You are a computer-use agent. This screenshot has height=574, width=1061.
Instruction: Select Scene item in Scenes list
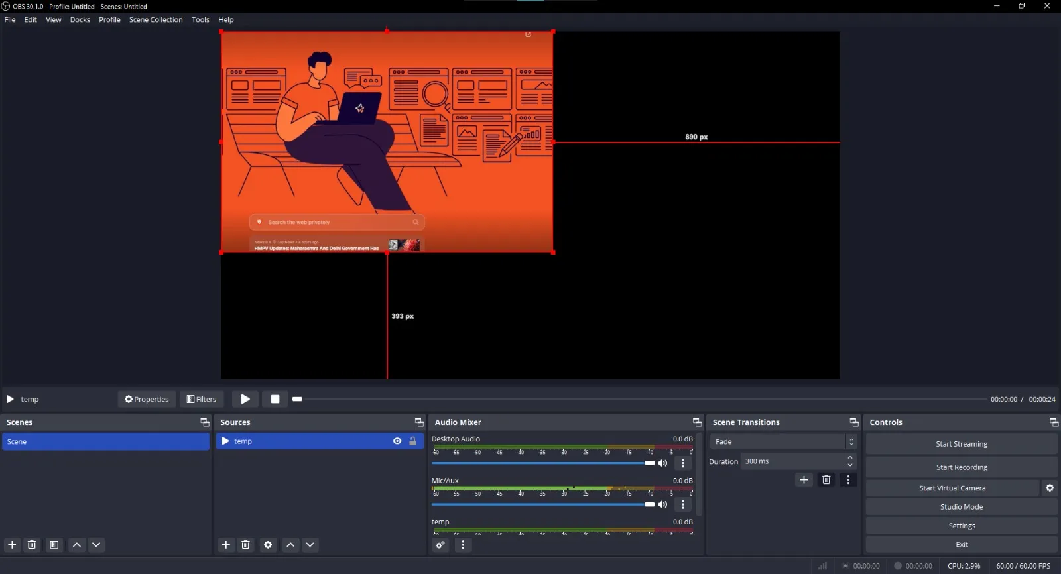pos(105,442)
